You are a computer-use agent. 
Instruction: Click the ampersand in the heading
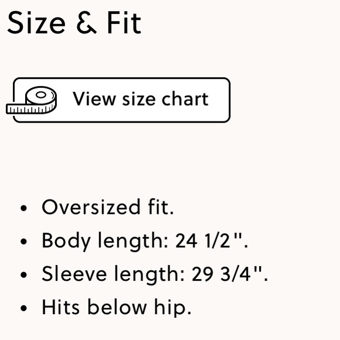86,23
